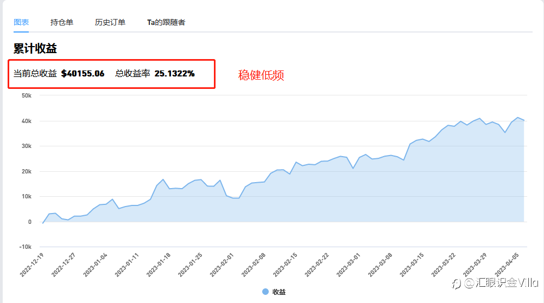
Task: Click the 2022-12-27 date label
Action: (x=63, y=265)
